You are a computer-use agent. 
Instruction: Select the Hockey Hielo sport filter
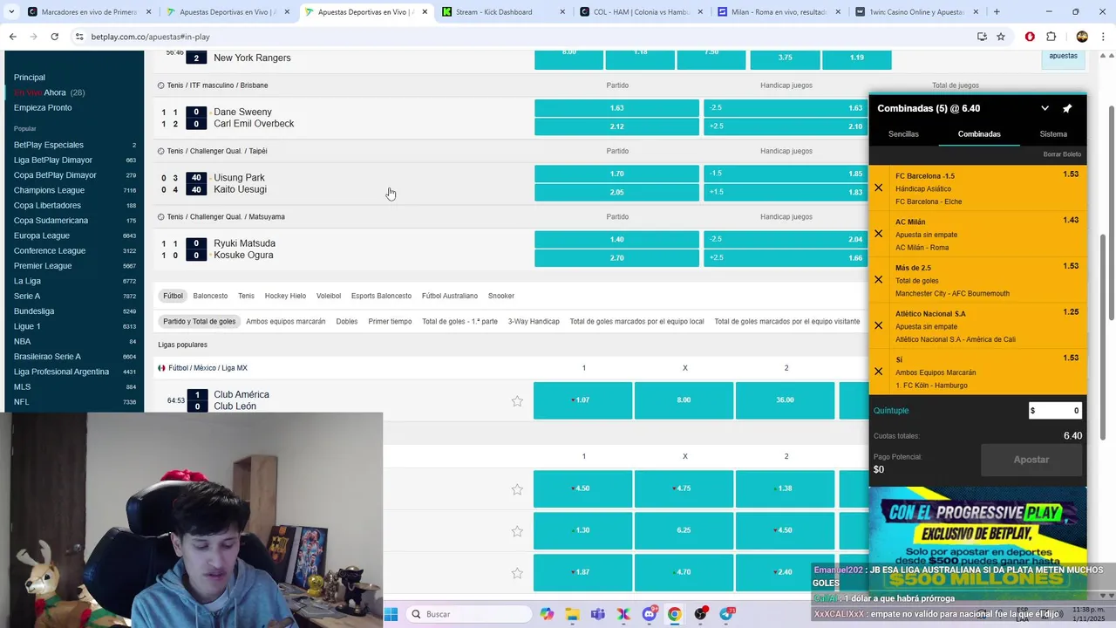pos(285,296)
